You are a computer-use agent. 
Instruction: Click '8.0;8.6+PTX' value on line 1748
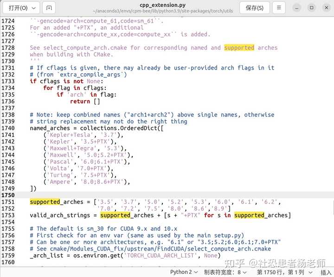coord(102,182)
